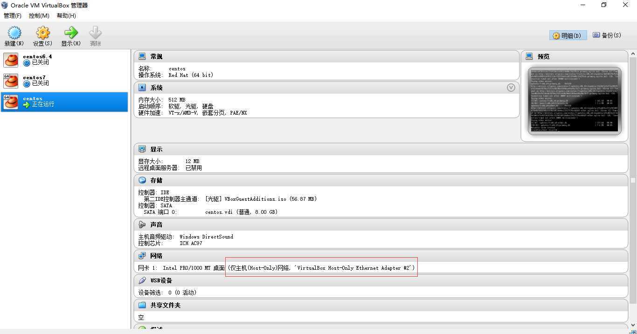Click the Preview (预览) panel monitor icon
The height and width of the screenshot is (334, 637).
pyautogui.click(x=529, y=56)
